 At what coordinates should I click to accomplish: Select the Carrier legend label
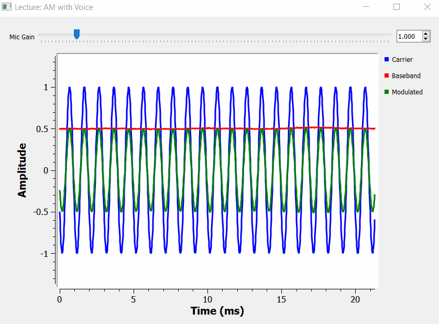402,60
